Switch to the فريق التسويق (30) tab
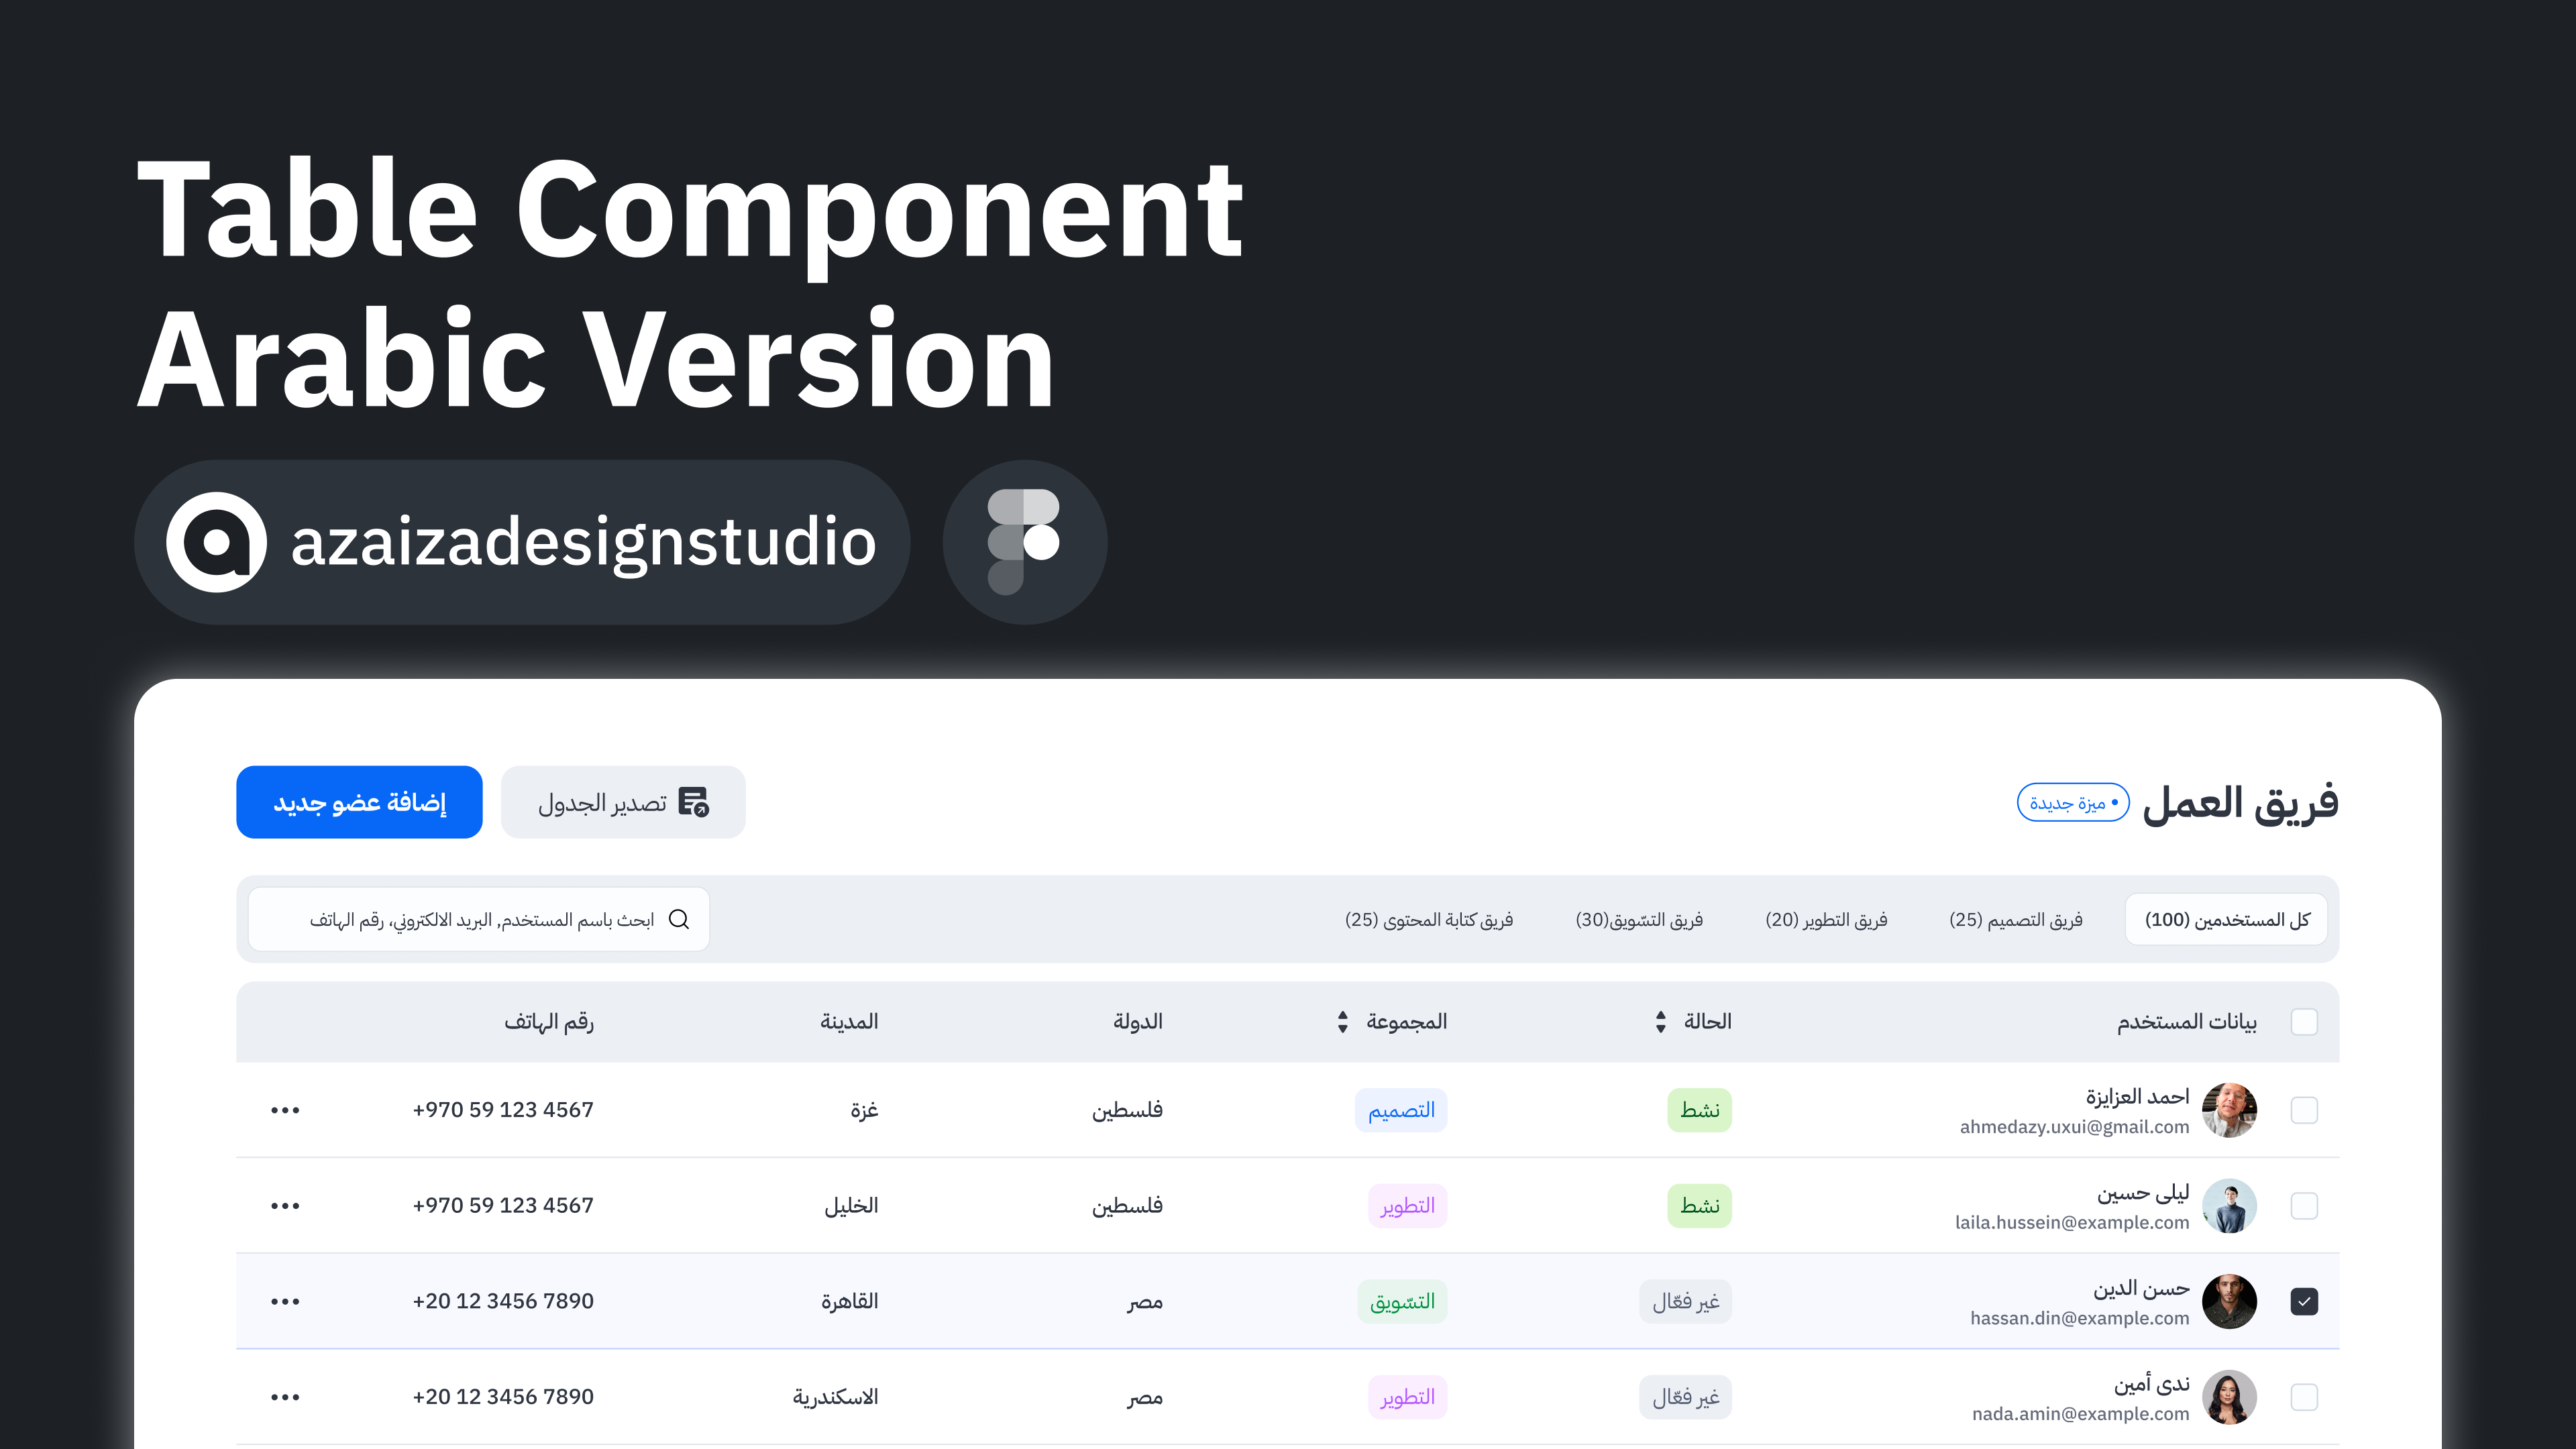2576x1449 pixels. pyautogui.click(x=1638, y=919)
